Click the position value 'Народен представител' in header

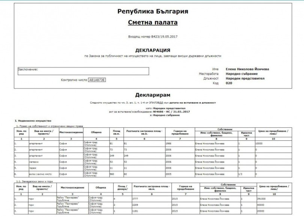tap(245, 78)
